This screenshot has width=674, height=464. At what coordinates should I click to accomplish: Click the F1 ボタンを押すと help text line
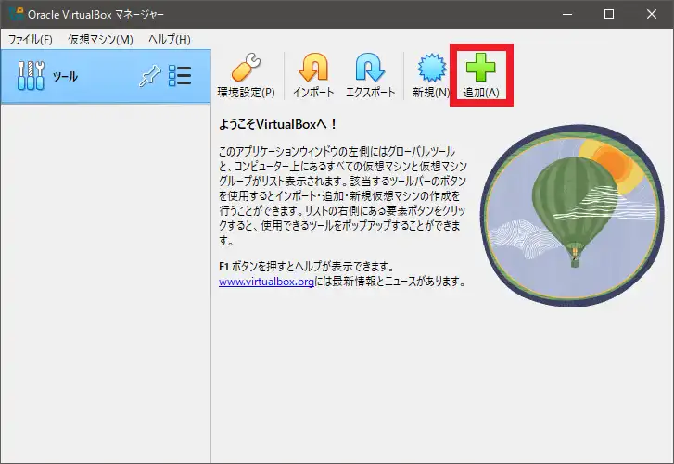click(x=307, y=267)
